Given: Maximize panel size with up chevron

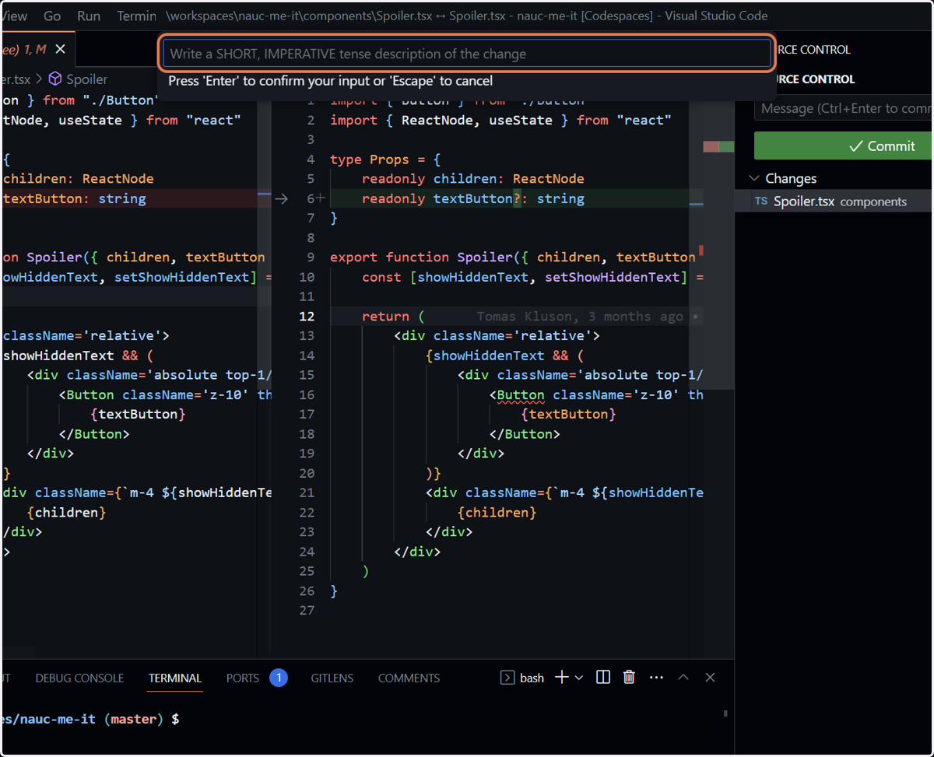Looking at the screenshot, I should coord(683,678).
